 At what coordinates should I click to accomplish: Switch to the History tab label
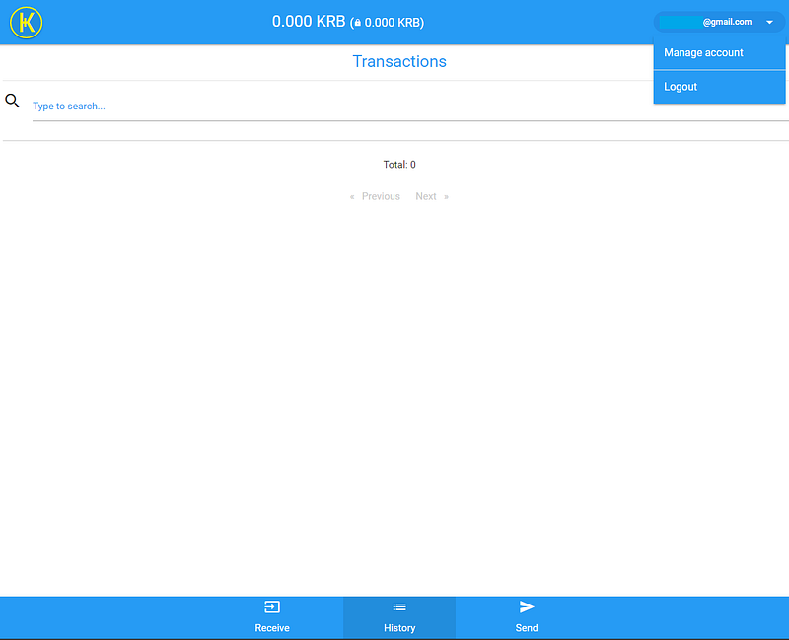point(399,628)
